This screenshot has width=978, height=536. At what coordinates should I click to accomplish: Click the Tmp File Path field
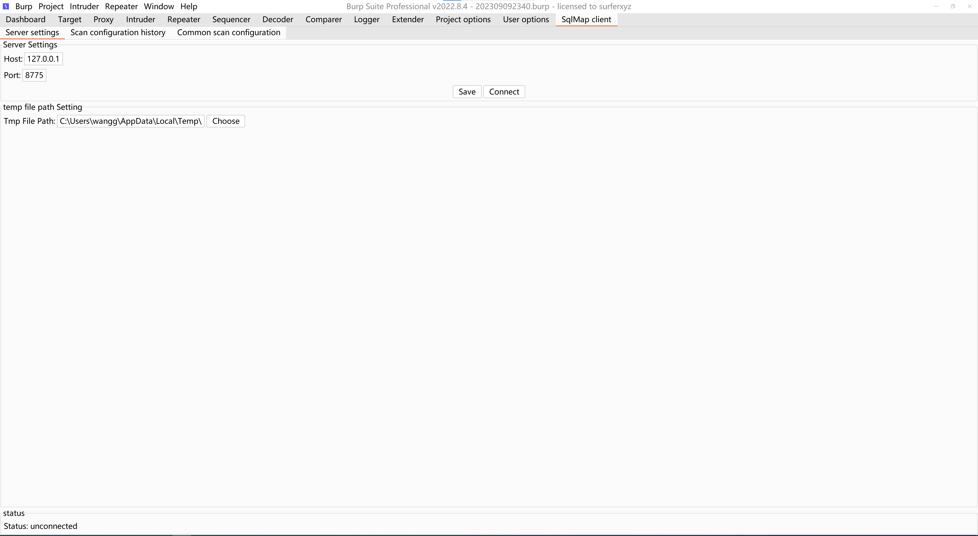click(x=130, y=121)
